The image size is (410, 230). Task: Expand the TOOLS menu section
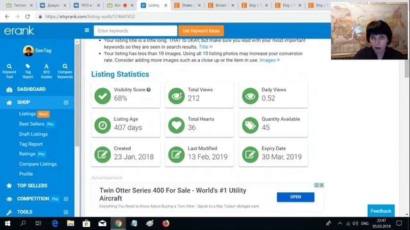click(x=66, y=212)
